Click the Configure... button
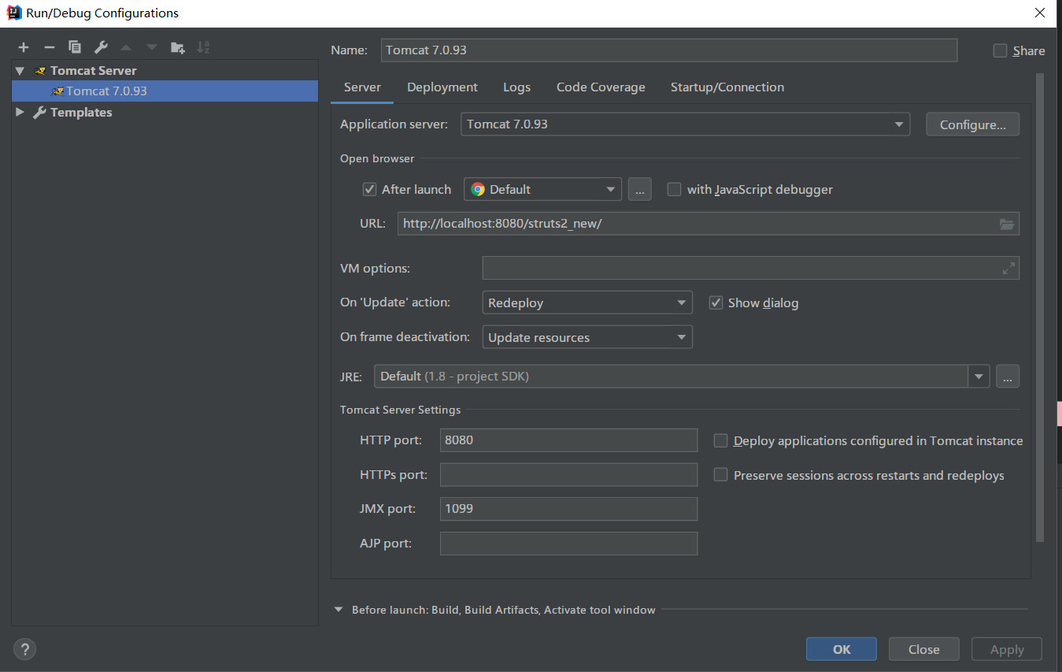 point(973,124)
